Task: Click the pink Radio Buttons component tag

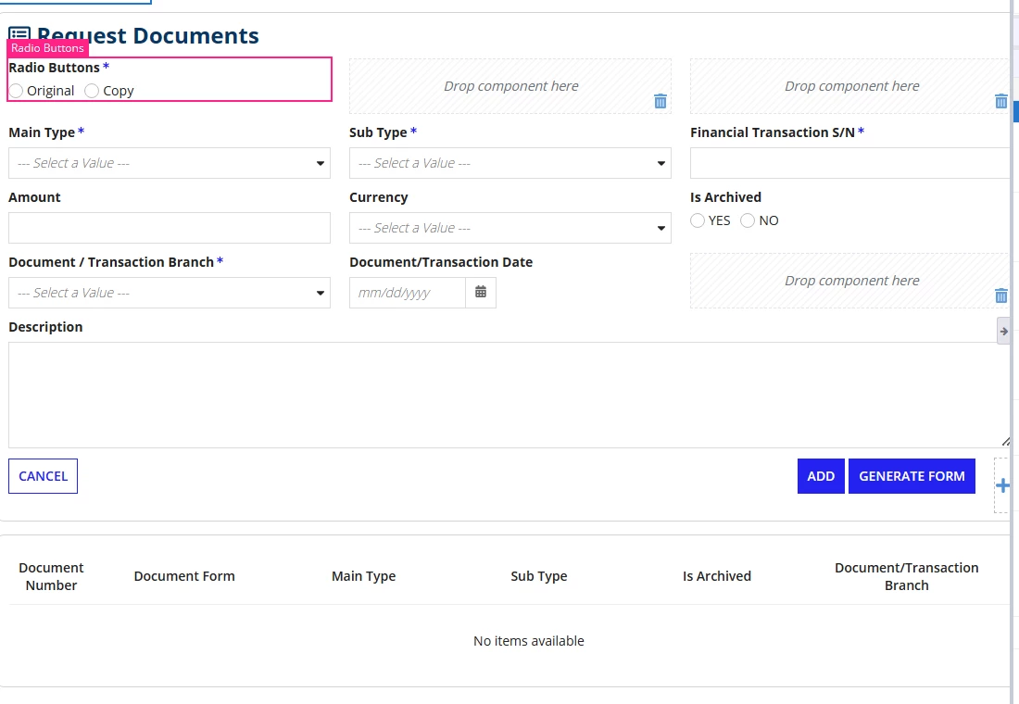Action: tap(47, 48)
